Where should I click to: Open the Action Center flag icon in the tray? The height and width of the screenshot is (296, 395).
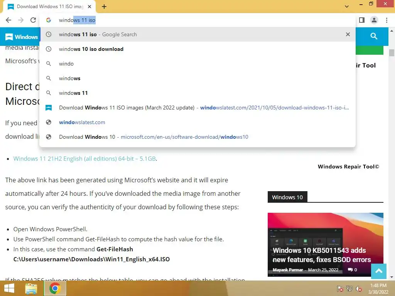pos(340,288)
